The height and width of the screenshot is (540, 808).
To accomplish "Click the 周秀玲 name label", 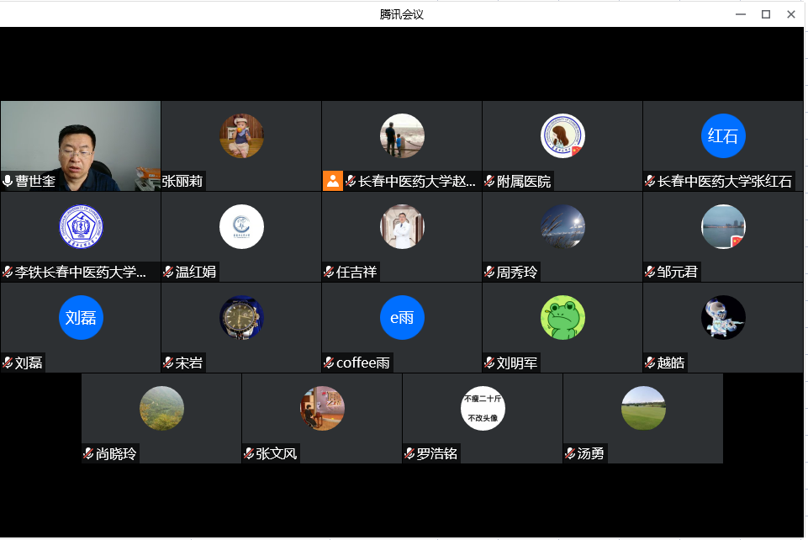I will (517, 272).
